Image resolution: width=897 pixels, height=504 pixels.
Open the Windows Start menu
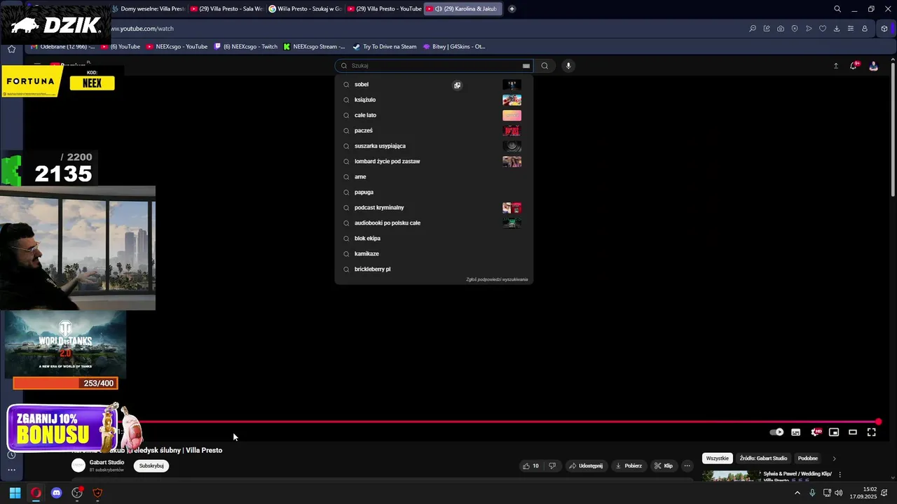click(x=15, y=493)
